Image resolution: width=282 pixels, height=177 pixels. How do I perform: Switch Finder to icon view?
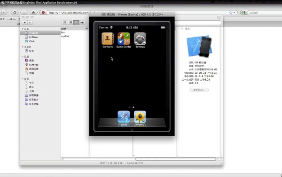[x=65, y=22]
